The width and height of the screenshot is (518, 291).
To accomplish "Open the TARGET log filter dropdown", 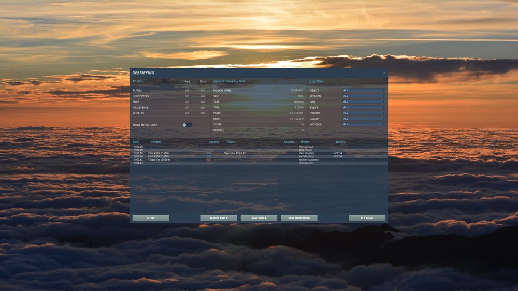I will point(364,118).
